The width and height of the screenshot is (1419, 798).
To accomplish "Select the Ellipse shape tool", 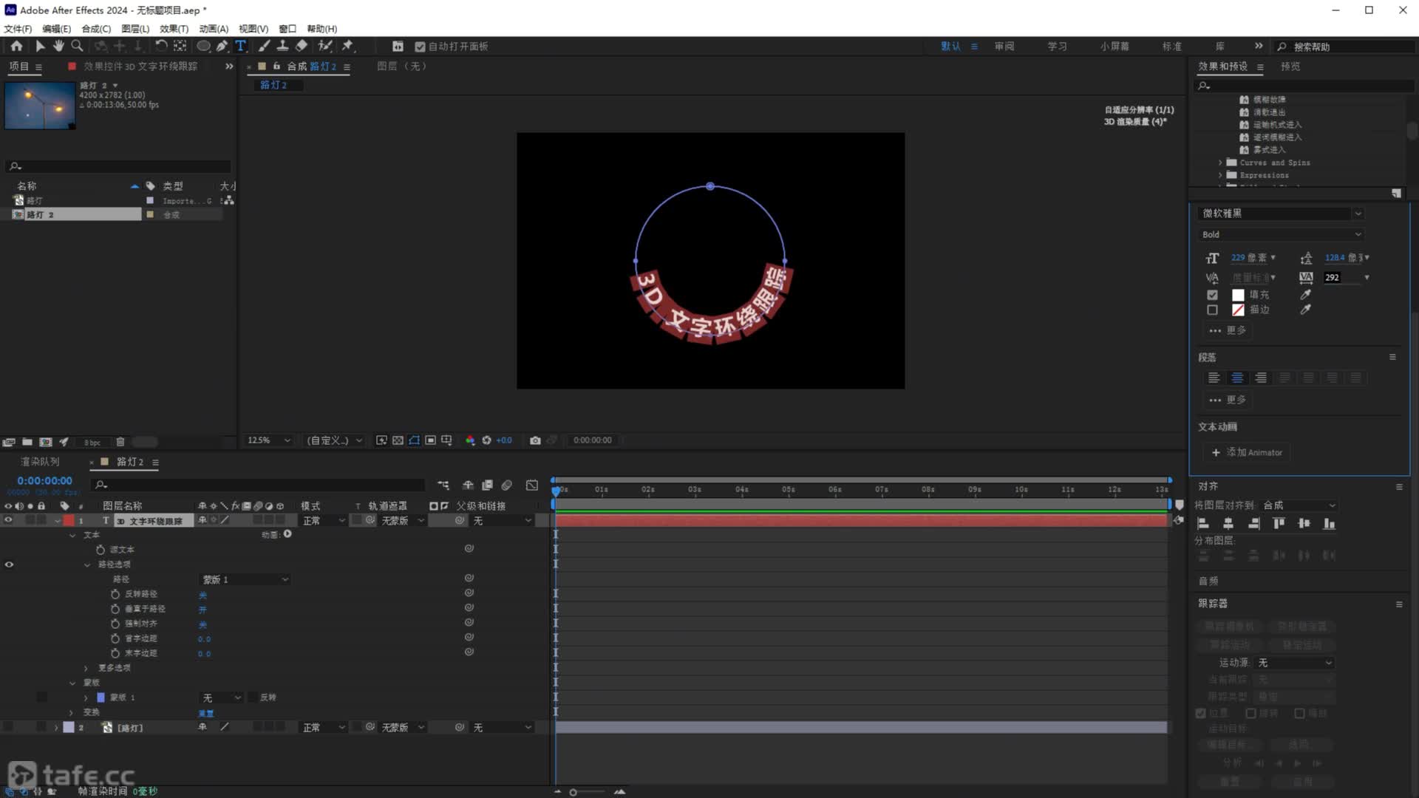I will tap(203, 46).
